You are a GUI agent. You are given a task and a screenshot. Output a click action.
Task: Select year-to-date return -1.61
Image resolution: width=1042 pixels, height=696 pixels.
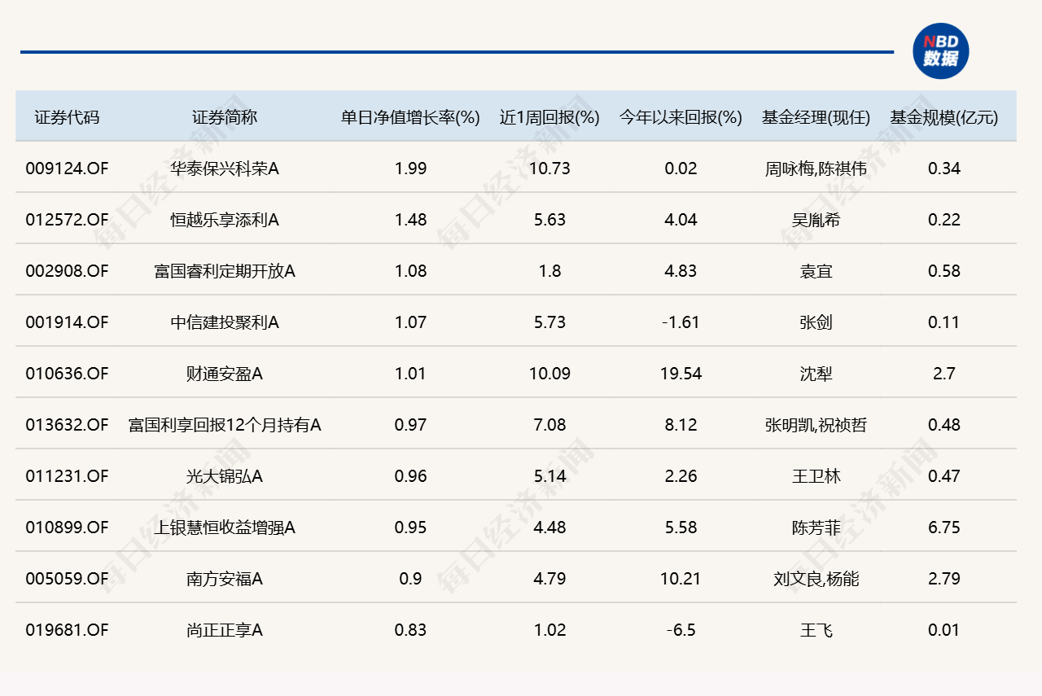pos(681,322)
